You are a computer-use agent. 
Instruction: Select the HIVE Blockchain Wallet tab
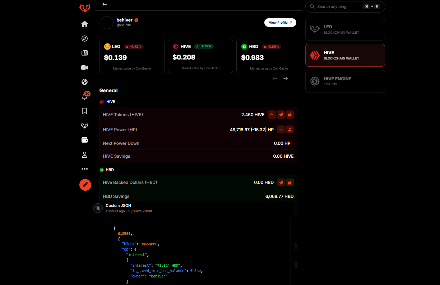pyautogui.click(x=345, y=55)
